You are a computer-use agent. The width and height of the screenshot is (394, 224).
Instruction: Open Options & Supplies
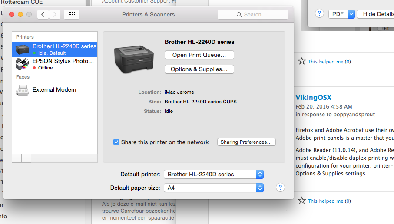(x=199, y=69)
